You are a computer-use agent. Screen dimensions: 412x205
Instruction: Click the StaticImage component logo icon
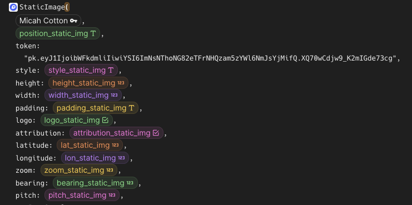click(13, 7)
